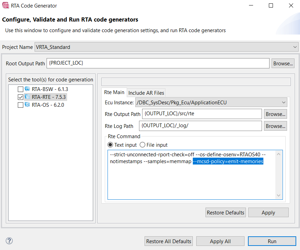Select the File input radio button
Screen dimensions: 300x250
pos(142,145)
